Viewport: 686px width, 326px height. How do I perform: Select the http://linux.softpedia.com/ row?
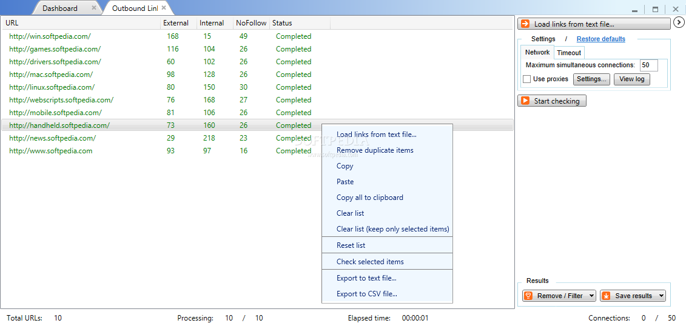pos(257,87)
